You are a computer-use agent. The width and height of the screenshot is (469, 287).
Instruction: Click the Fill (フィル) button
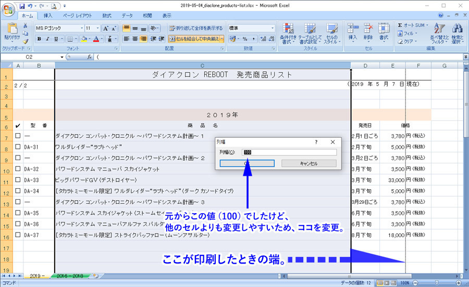(x=408, y=33)
